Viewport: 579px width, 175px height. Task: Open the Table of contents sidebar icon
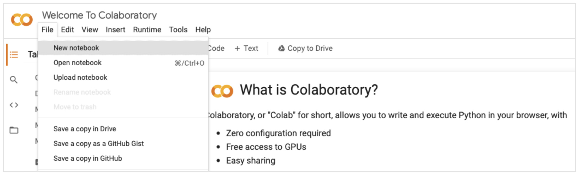click(14, 55)
